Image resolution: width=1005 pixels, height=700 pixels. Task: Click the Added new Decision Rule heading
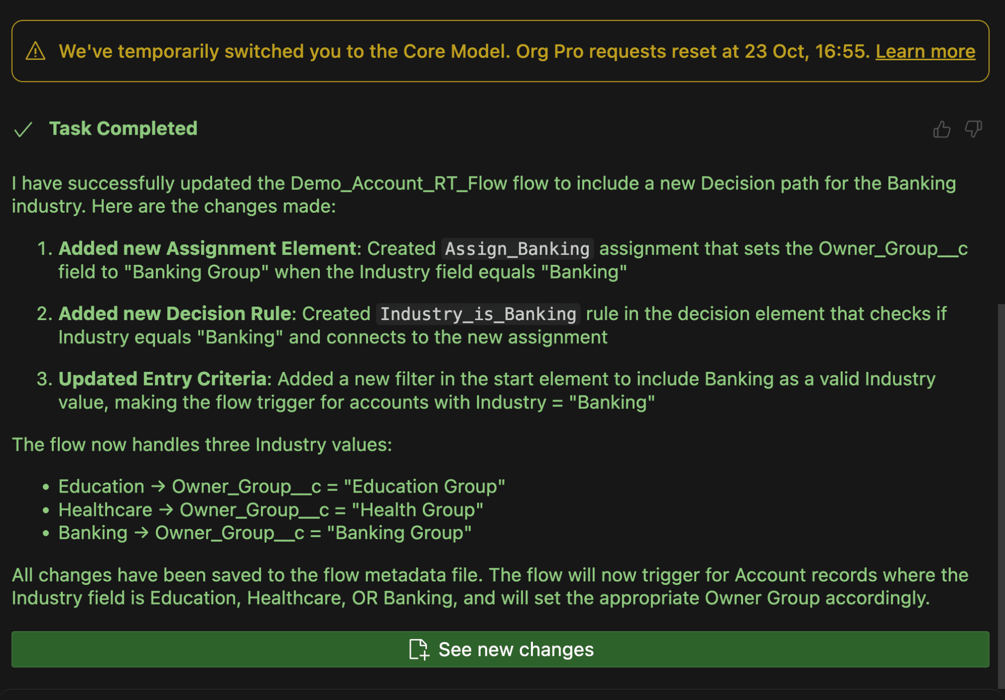(x=175, y=314)
